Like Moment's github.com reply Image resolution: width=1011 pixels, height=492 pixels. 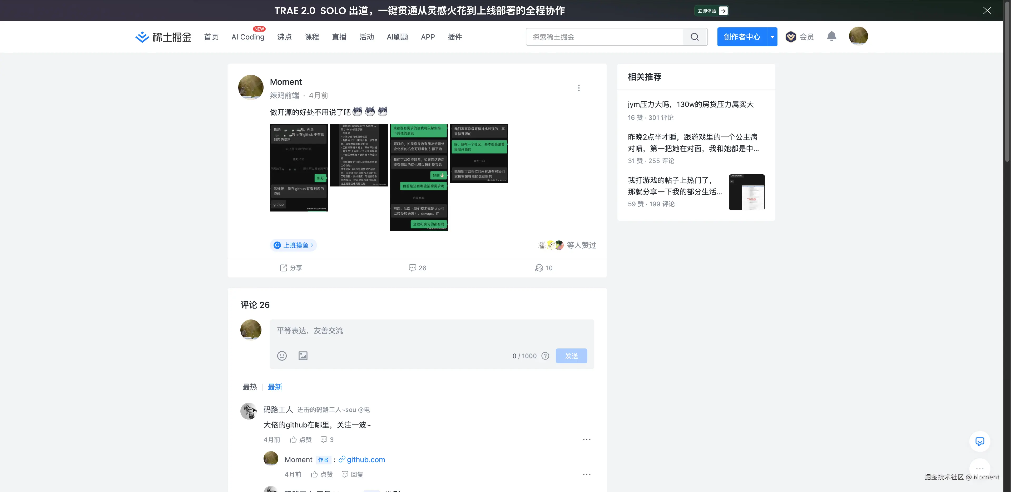[315, 474]
